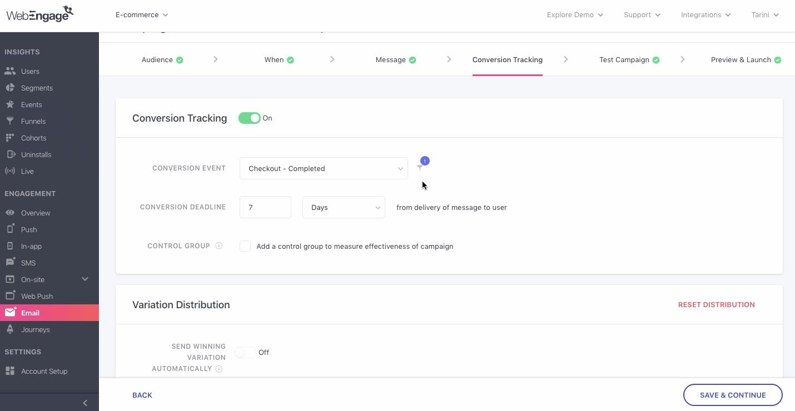Click the WebEngage logo
Screen dimensions: 795x411
[x=40, y=13]
